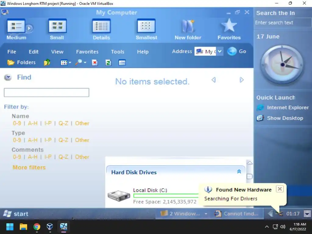Click the next arrow in preview pane
312x234 pixels.
point(242,80)
